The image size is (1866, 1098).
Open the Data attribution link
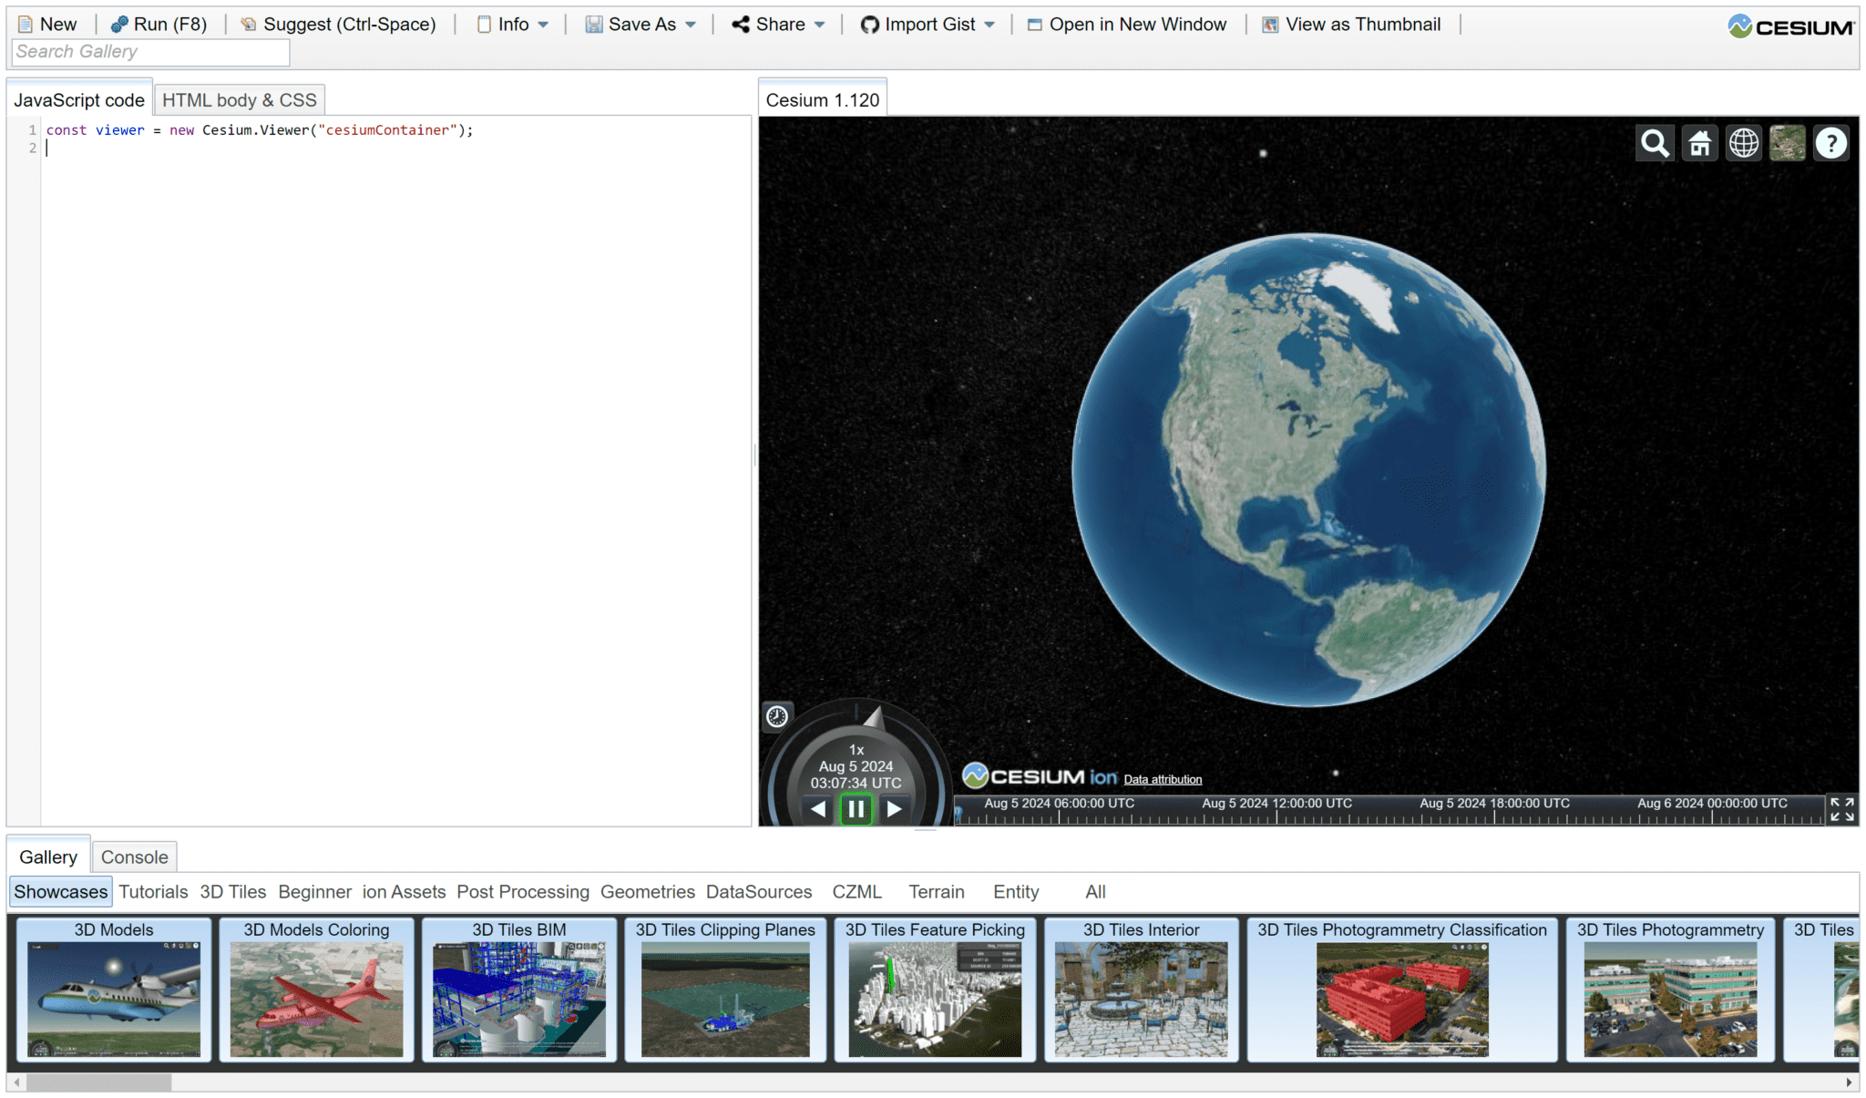1163,779
